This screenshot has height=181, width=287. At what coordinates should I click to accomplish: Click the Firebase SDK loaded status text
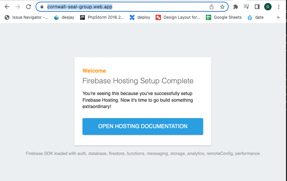pos(143,154)
